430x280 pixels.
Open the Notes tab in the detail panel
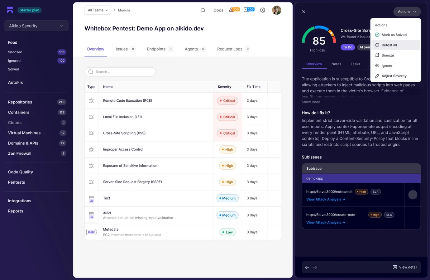336,64
